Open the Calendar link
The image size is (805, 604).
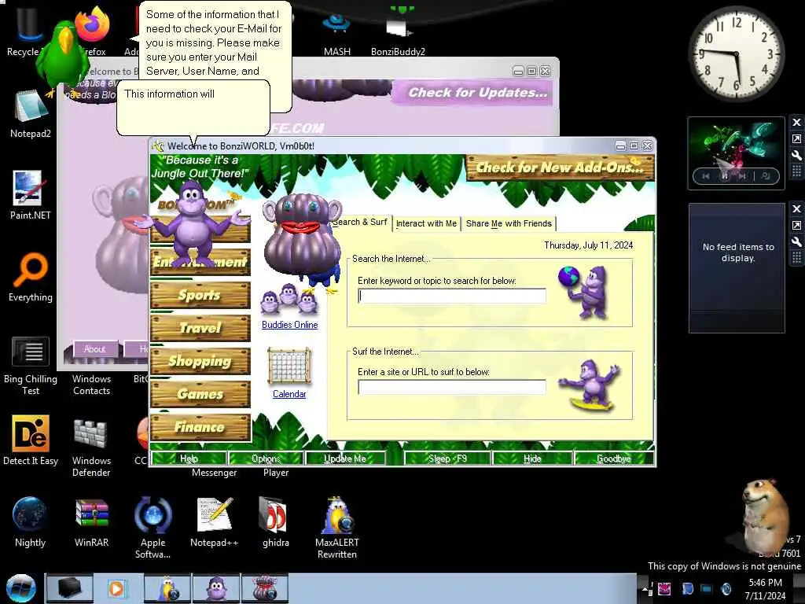[x=289, y=394]
